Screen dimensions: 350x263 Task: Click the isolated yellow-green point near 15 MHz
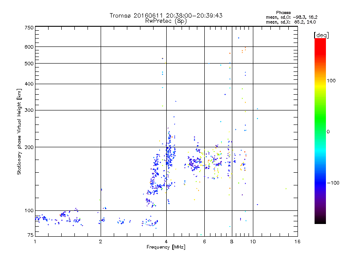pos(286,189)
